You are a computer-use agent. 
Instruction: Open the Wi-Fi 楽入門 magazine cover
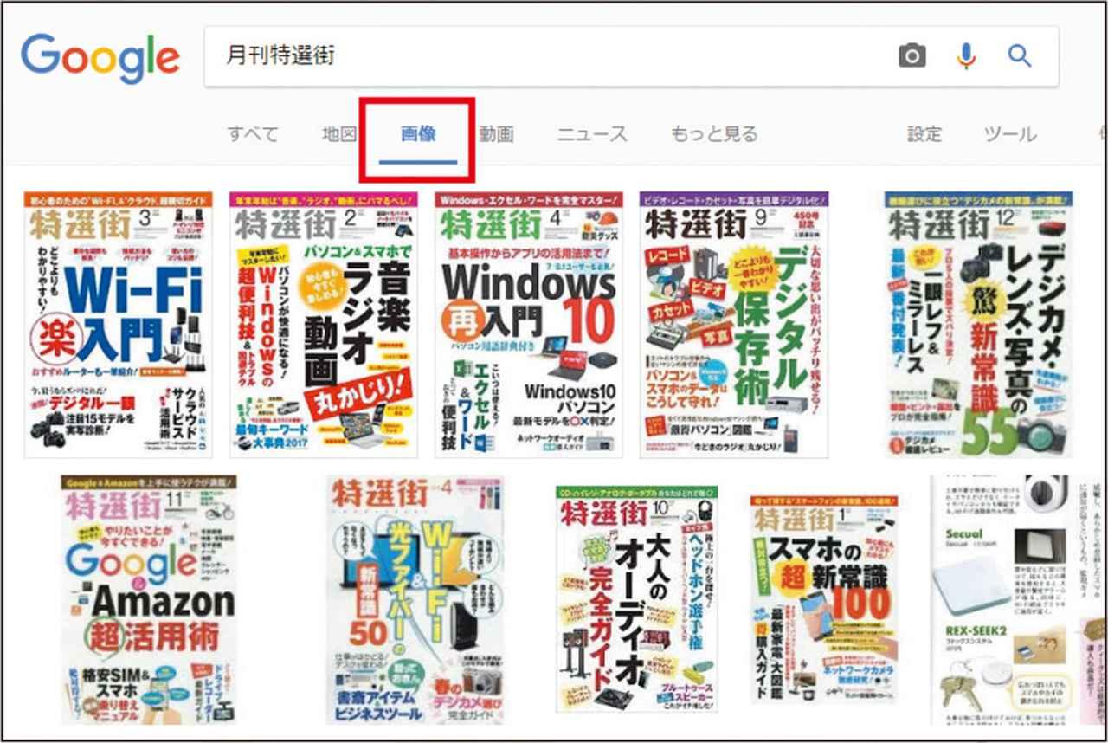point(118,325)
